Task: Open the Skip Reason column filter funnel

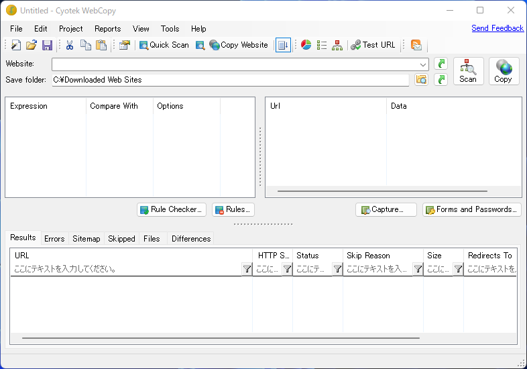Action: 418,269
